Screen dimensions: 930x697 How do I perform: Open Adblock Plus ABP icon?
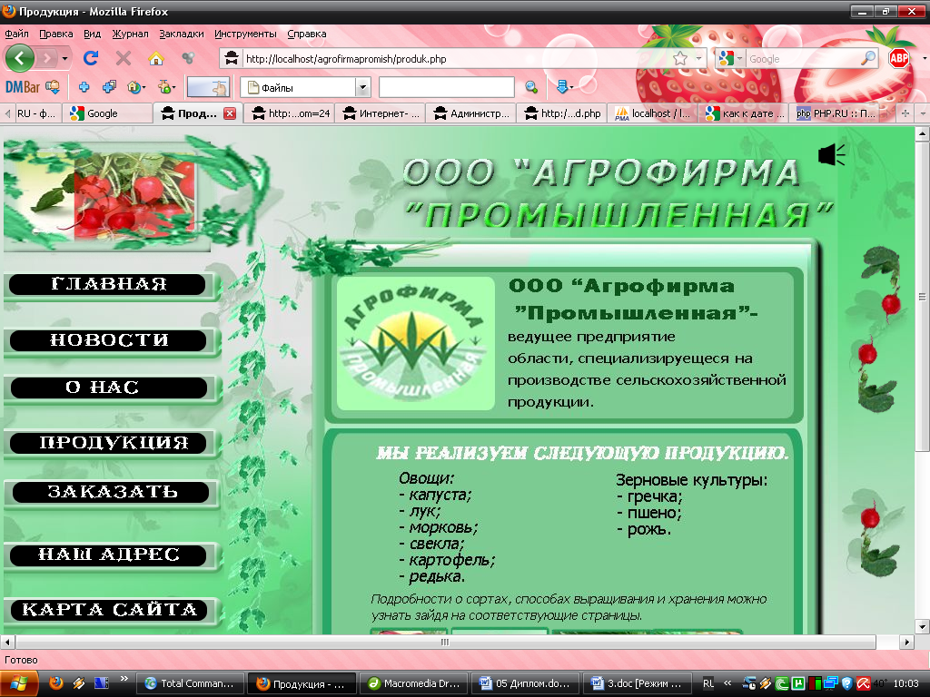pyautogui.click(x=899, y=58)
